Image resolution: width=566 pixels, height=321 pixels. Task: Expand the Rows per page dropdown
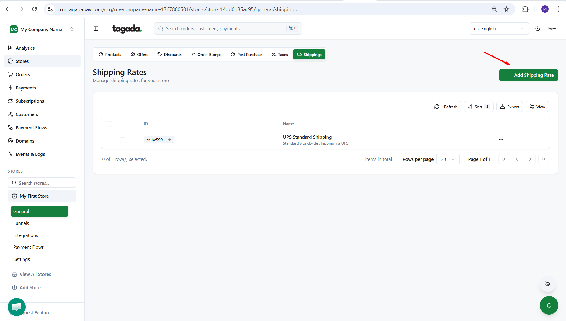(448, 159)
